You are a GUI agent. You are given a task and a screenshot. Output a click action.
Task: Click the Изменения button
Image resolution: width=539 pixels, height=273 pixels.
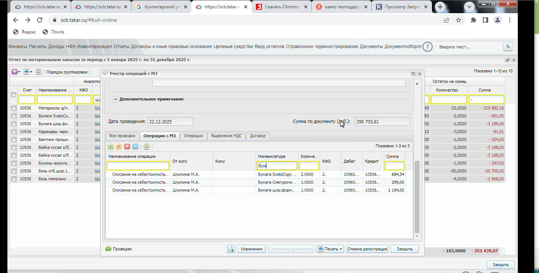(x=251, y=249)
